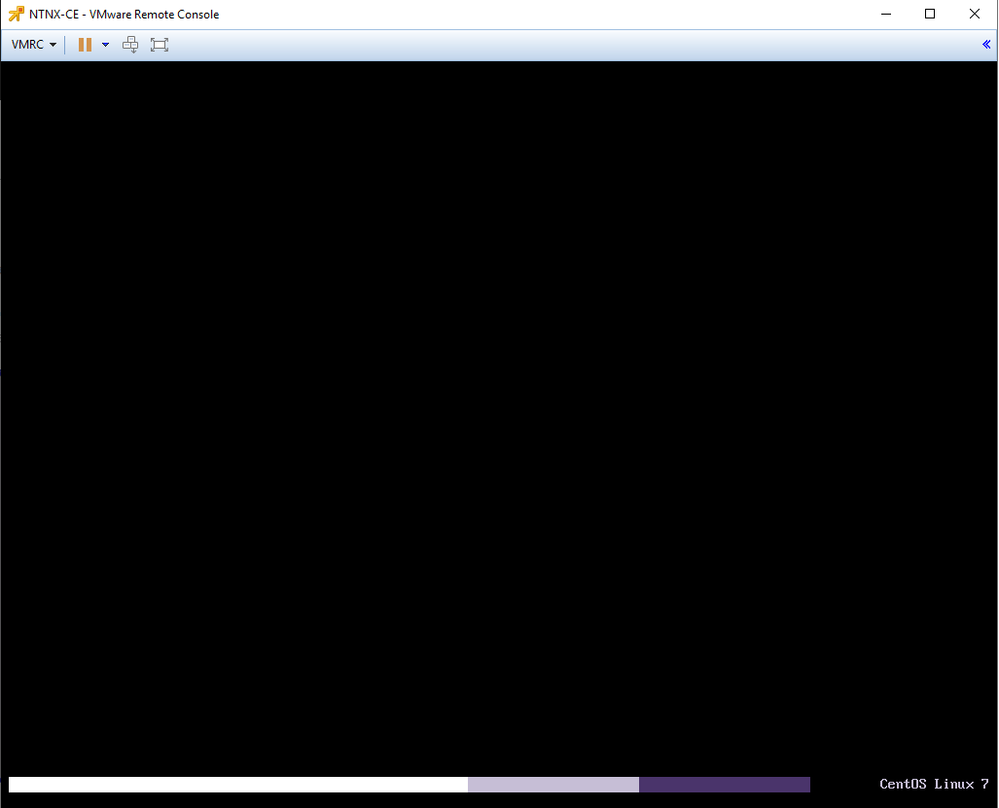
Task: Maximize the VMware Remote Console window
Action: click(x=930, y=15)
